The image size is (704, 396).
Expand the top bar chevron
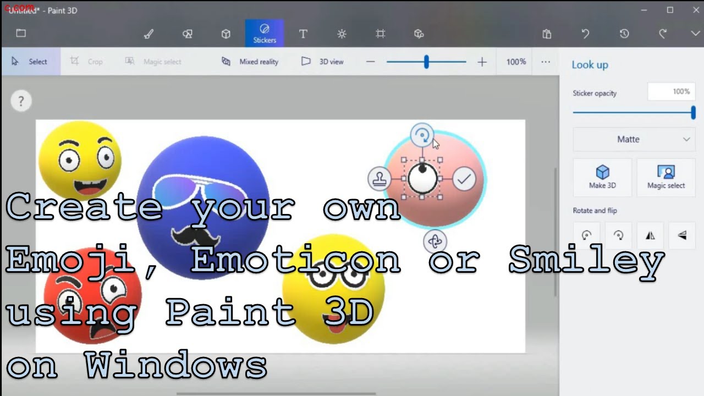pyautogui.click(x=695, y=34)
